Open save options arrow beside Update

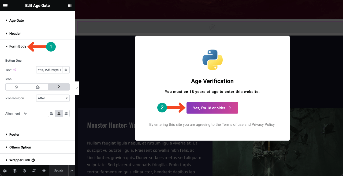click(72, 170)
